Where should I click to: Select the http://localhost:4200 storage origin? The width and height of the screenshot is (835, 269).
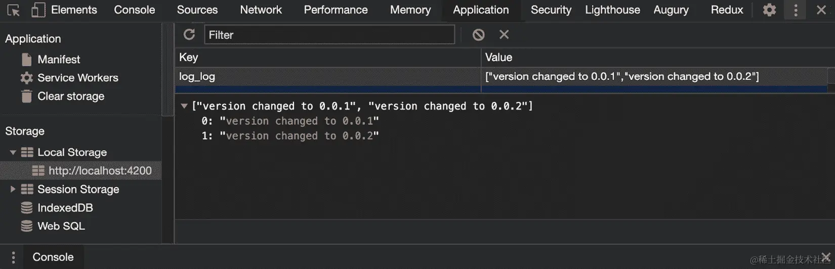100,171
